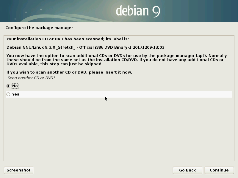The height and width of the screenshot is (178, 238).
Task: Click the "Your installation CD or DVD has been scanned" line
Action: tap(68, 39)
